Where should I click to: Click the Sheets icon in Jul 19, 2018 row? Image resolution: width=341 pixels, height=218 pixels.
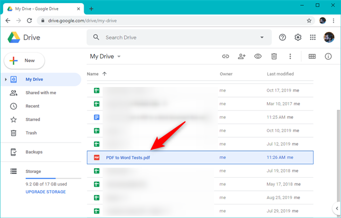pyautogui.click(x=96, y=171)
